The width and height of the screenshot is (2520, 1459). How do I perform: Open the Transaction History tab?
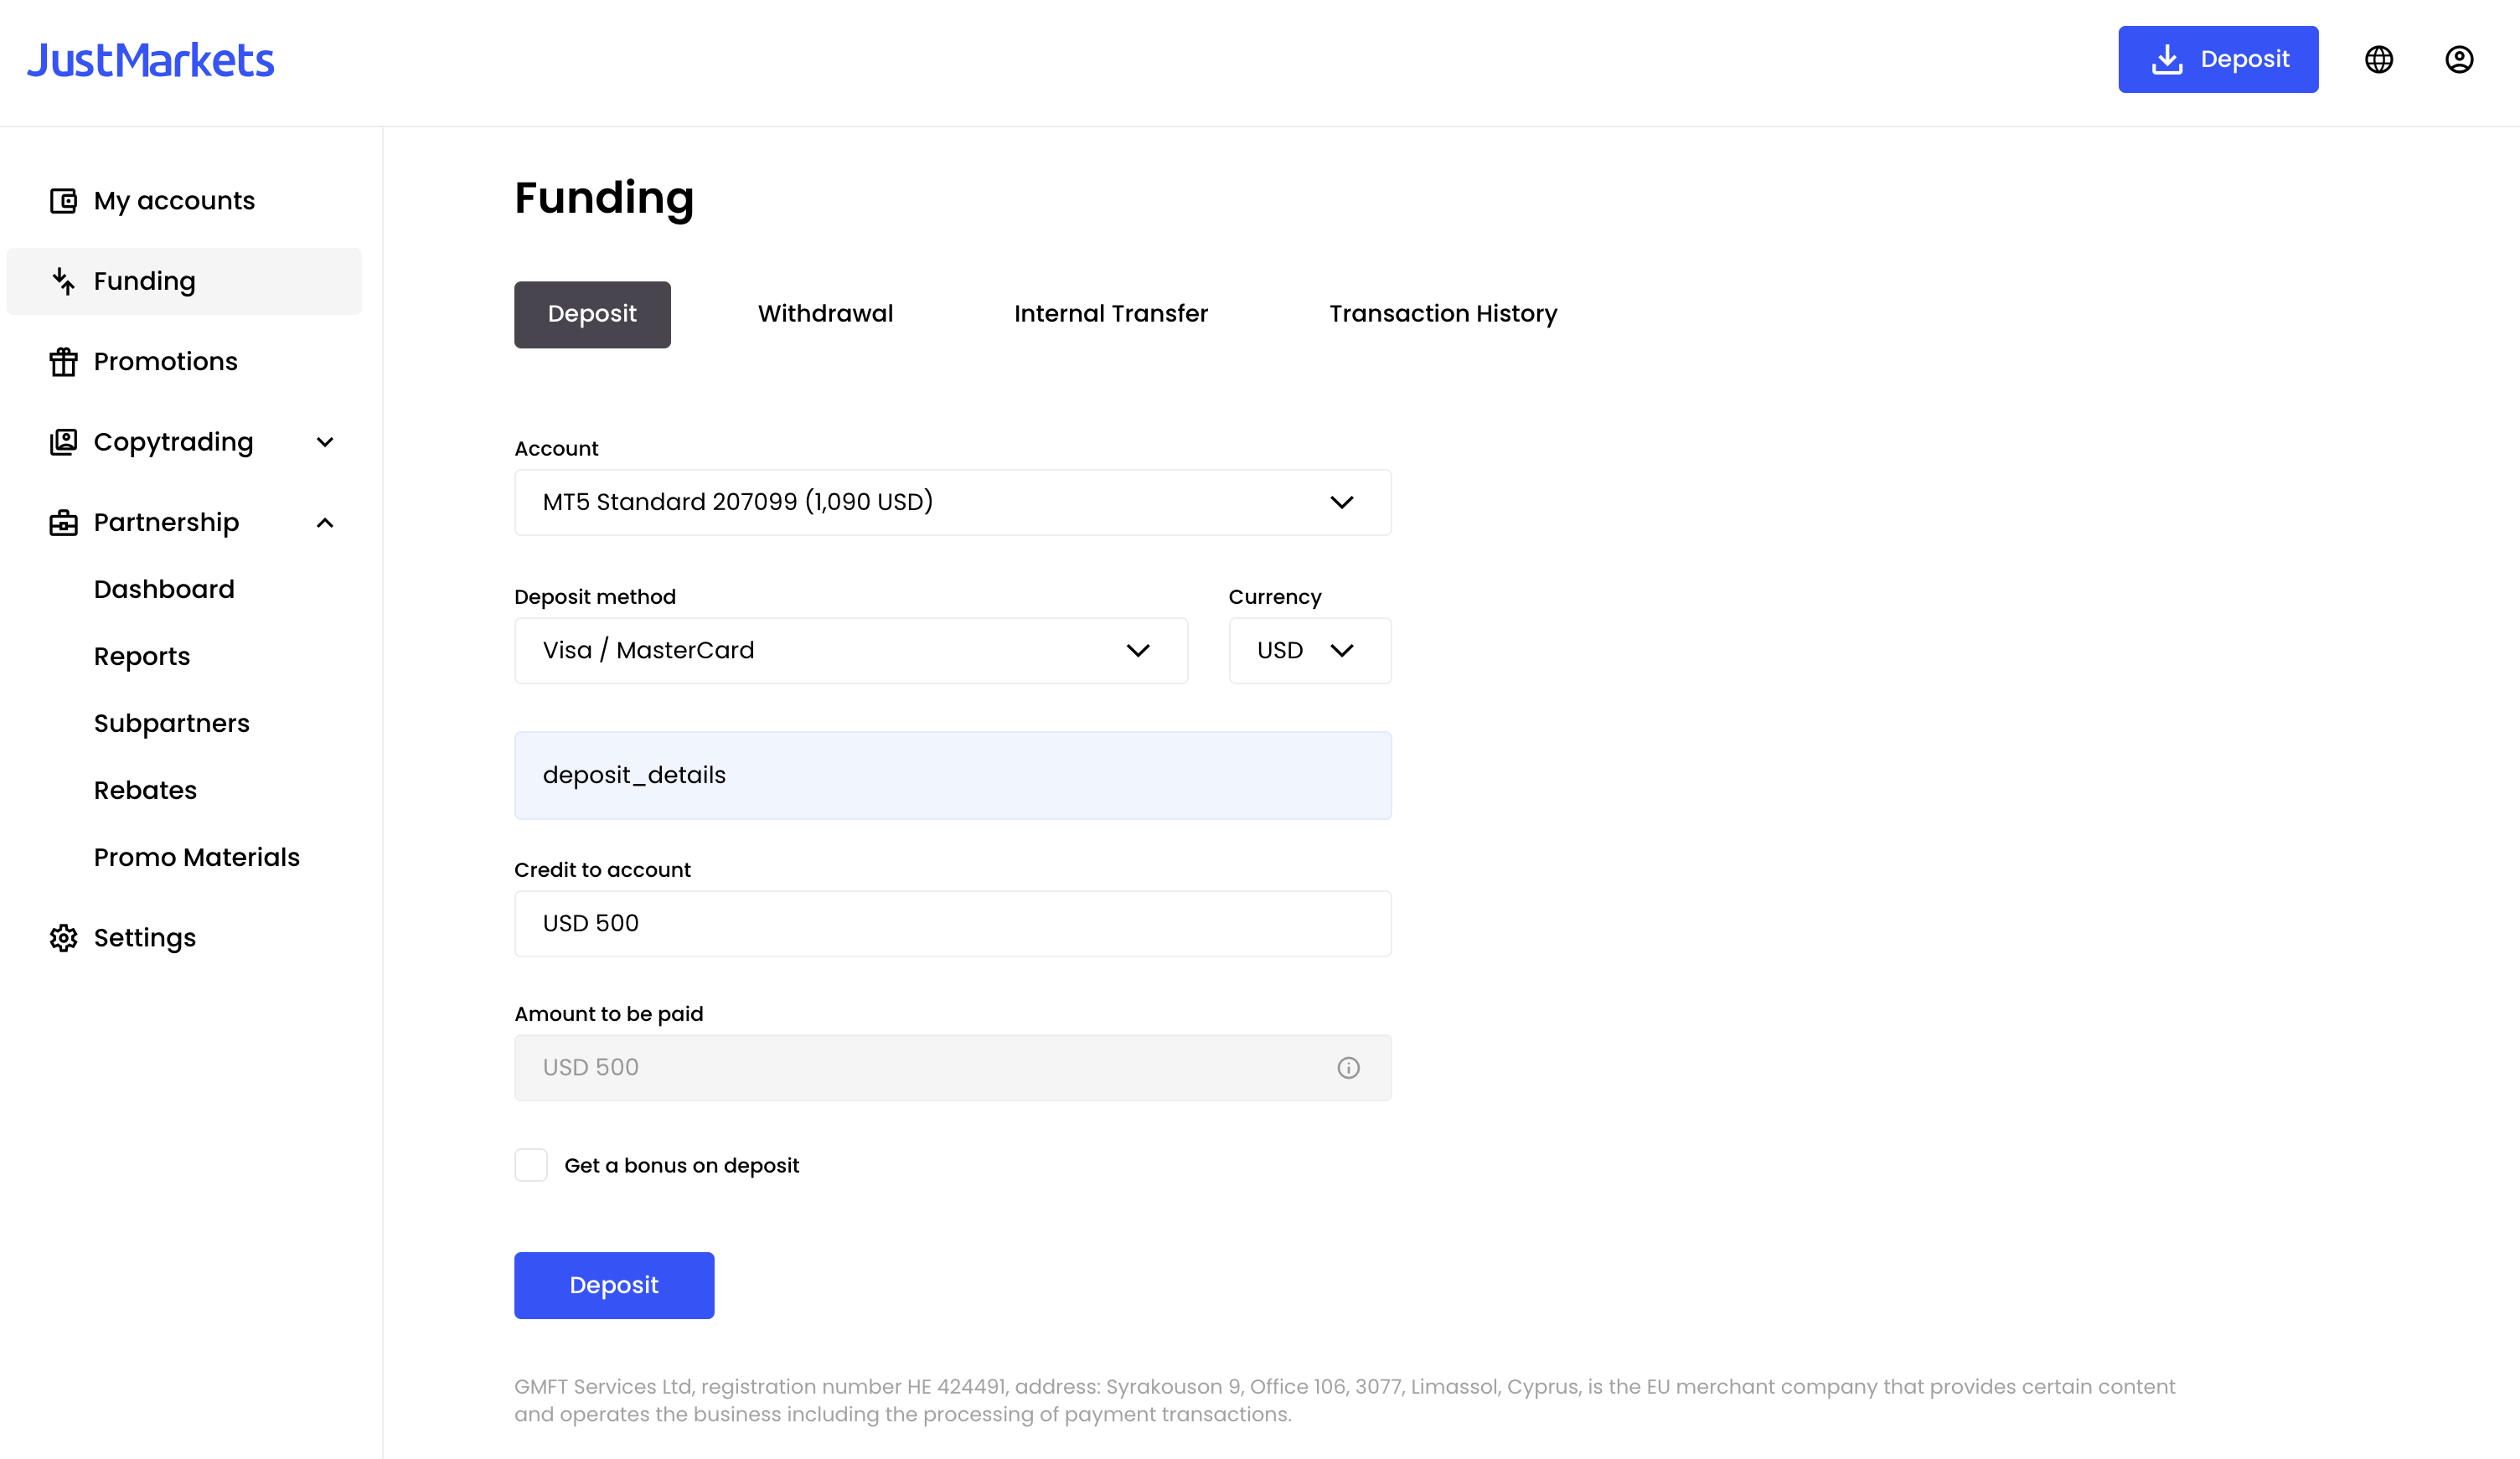point(1442,314)
